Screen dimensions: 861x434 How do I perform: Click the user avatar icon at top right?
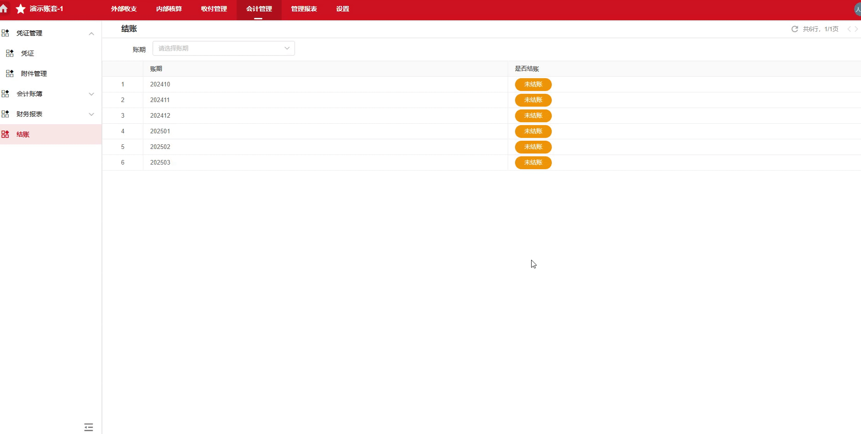pyautogui.click(x=857, y=9)
